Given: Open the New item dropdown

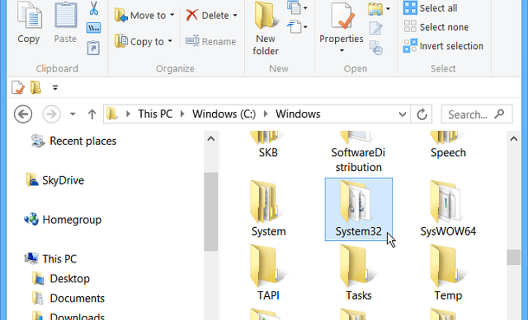Looking at the screenshot, I should pyautogui.click(x=297, y=7).
